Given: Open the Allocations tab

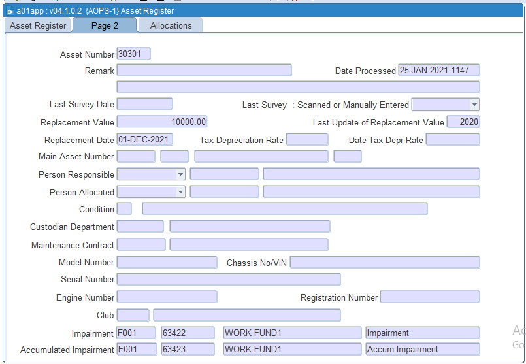Looking at the screenshot, I should click(x=171, y=25).
